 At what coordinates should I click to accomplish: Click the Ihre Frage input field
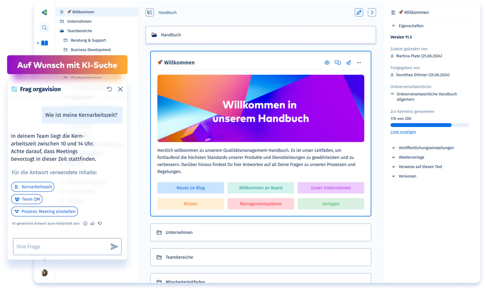point(61,247)
